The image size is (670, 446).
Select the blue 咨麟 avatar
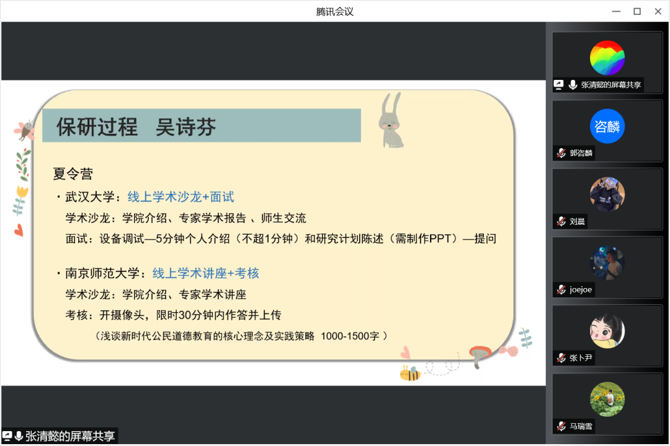coord(607,126)
